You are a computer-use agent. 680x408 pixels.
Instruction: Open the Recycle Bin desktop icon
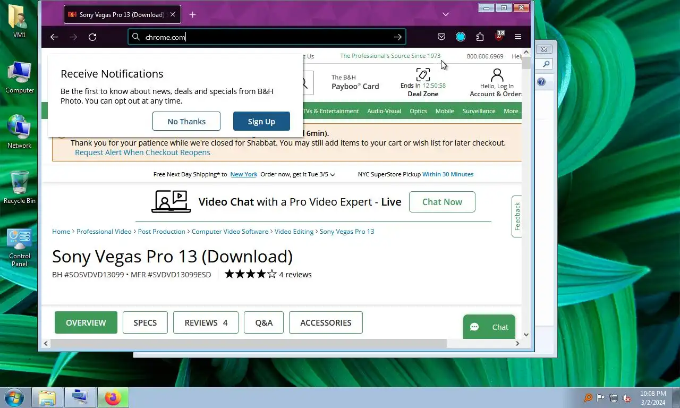pyautogui.click(x=20, y=187)
